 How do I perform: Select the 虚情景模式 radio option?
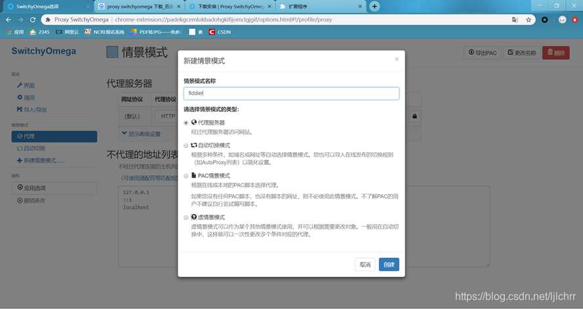pyautogui.click(x=186, y=218)
